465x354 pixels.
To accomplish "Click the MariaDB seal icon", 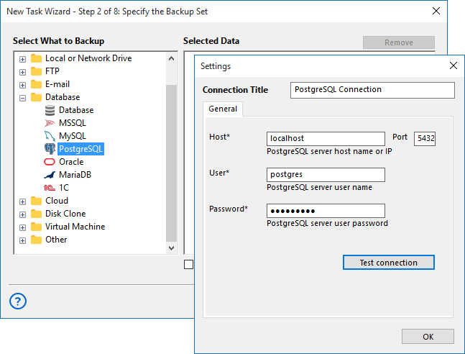I will click(50, 175).
